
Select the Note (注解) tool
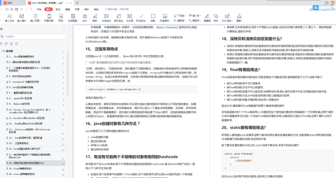tap(153, 18)
